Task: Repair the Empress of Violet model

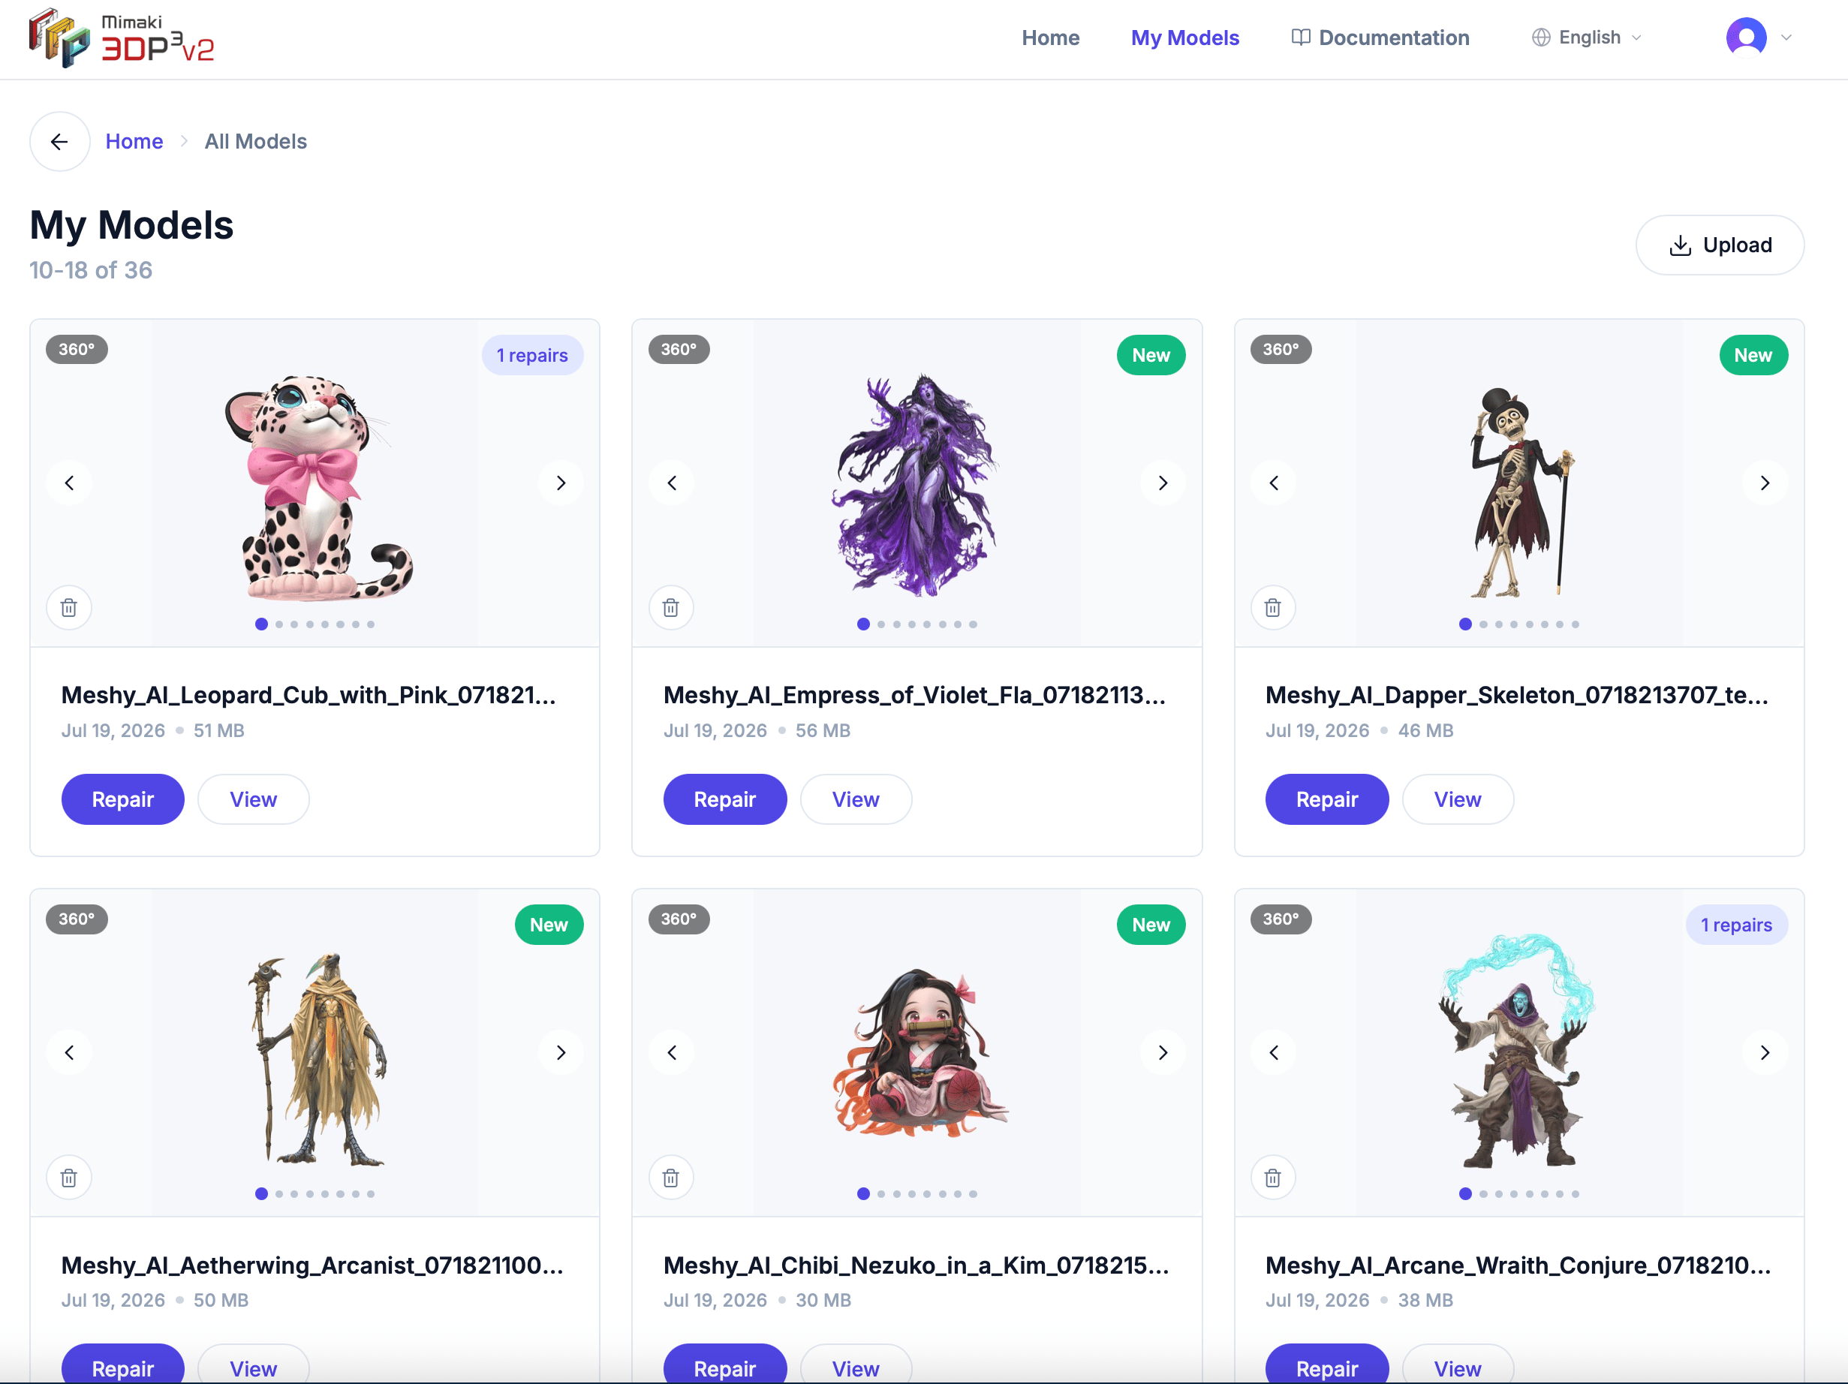Action: (x=725, y=799)
